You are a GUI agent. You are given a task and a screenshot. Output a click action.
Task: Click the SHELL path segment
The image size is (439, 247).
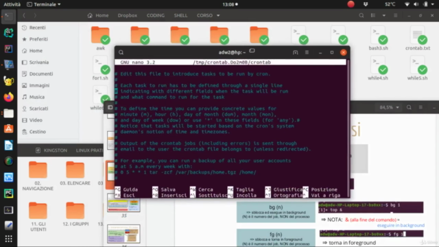pos(180,15)
